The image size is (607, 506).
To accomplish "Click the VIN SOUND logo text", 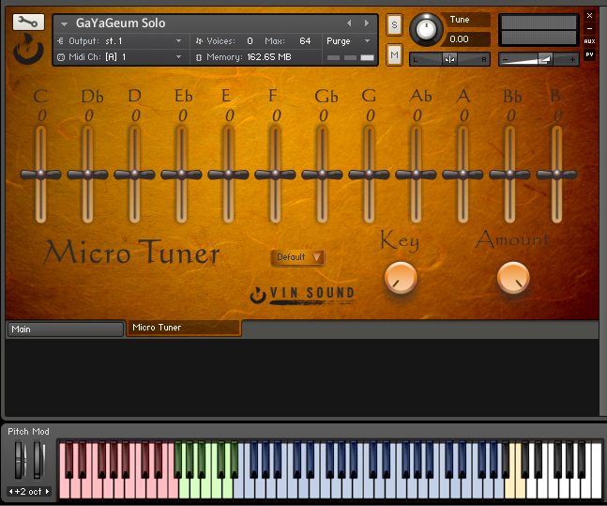I will (312, 293).
